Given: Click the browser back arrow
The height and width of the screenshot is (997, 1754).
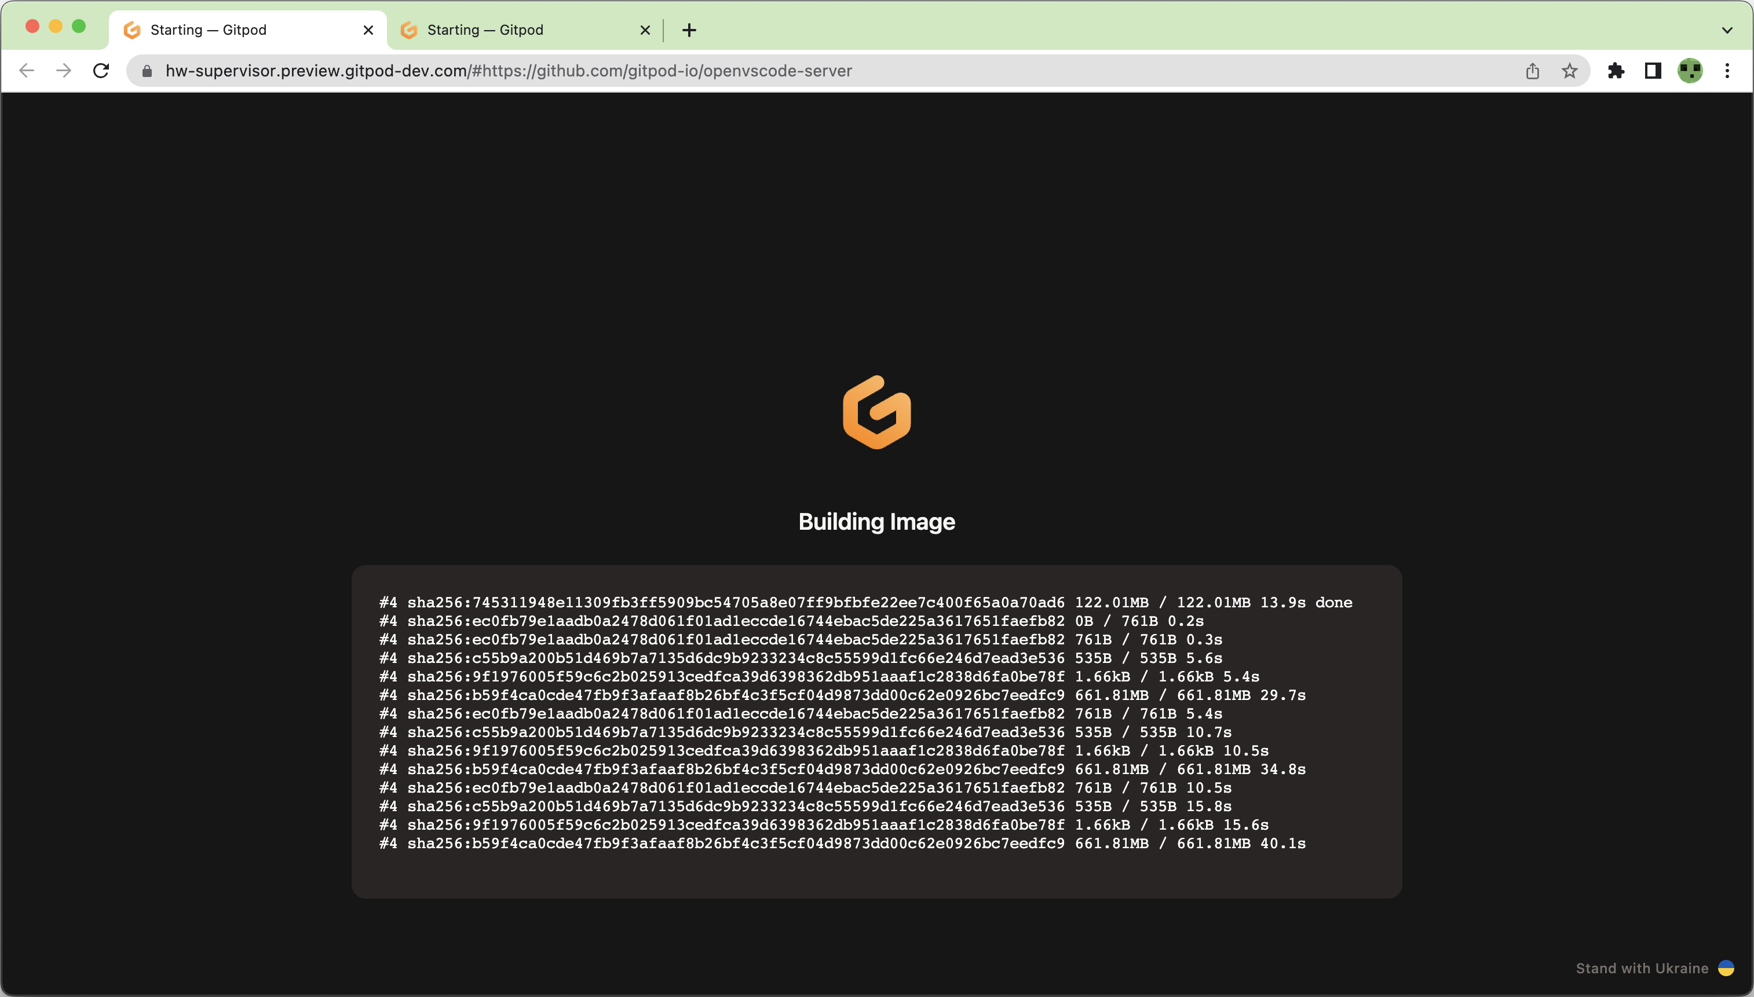Looking at the screenshot, I should tap(27, 71).
